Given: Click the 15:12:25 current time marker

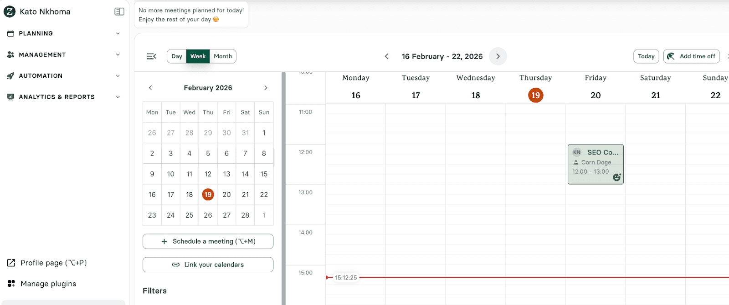Looking at the screenshot, I should [x=346, y=278].
